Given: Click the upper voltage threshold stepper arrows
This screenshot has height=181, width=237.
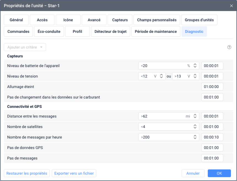Looking at the screenshot, I should point(195,76).
